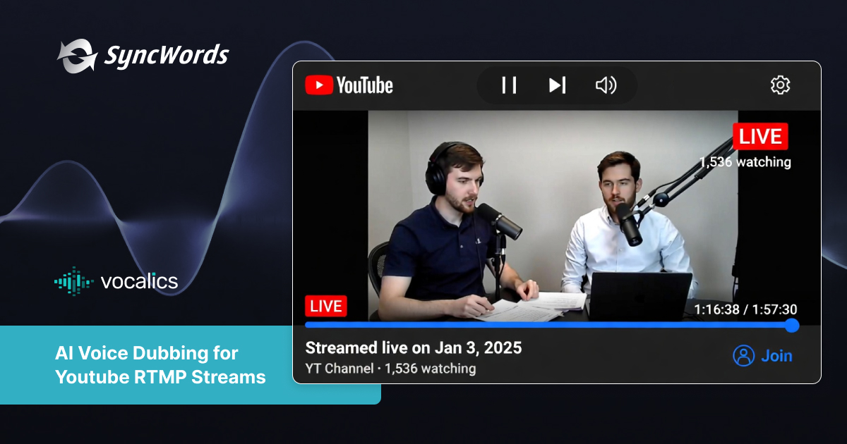The image size is (847, 444).
Task: Open the YouTube home from its wordmark
Action: (x=365, y=85)
